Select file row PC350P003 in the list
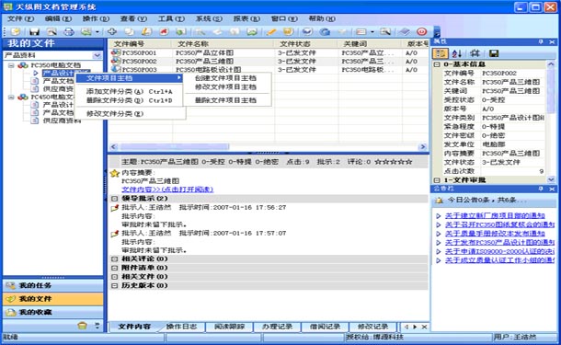 click(x=269, y=70)
